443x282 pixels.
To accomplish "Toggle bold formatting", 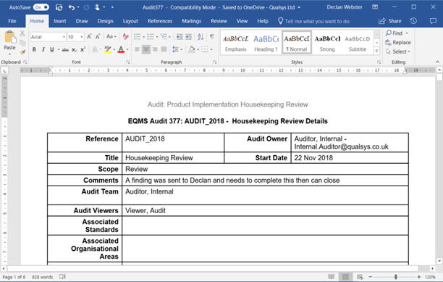I will point(34,50).
